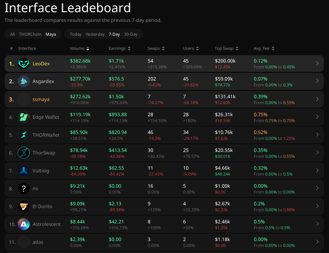Click the LeoDex logo icon

coord(24,64)
